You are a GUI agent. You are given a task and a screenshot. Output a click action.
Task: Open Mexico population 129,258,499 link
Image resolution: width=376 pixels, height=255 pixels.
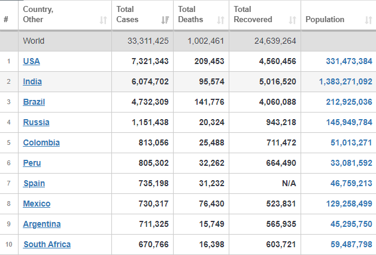coord(349,204)
